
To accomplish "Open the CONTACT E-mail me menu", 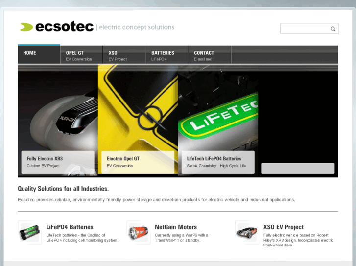I will coord(210,55).
